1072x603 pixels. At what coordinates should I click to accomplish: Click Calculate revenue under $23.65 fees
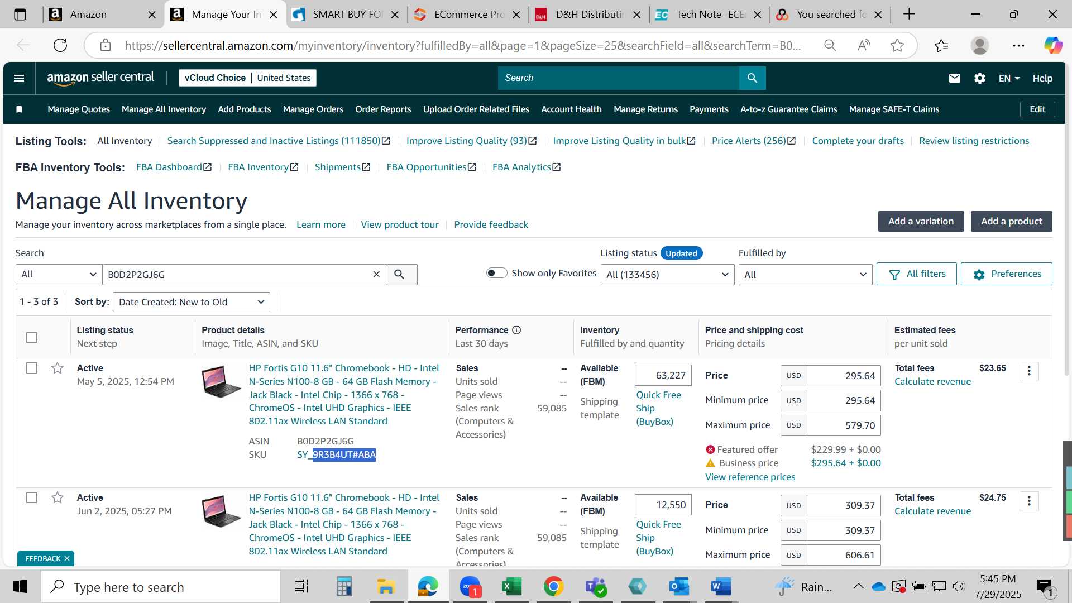point(932,382)
